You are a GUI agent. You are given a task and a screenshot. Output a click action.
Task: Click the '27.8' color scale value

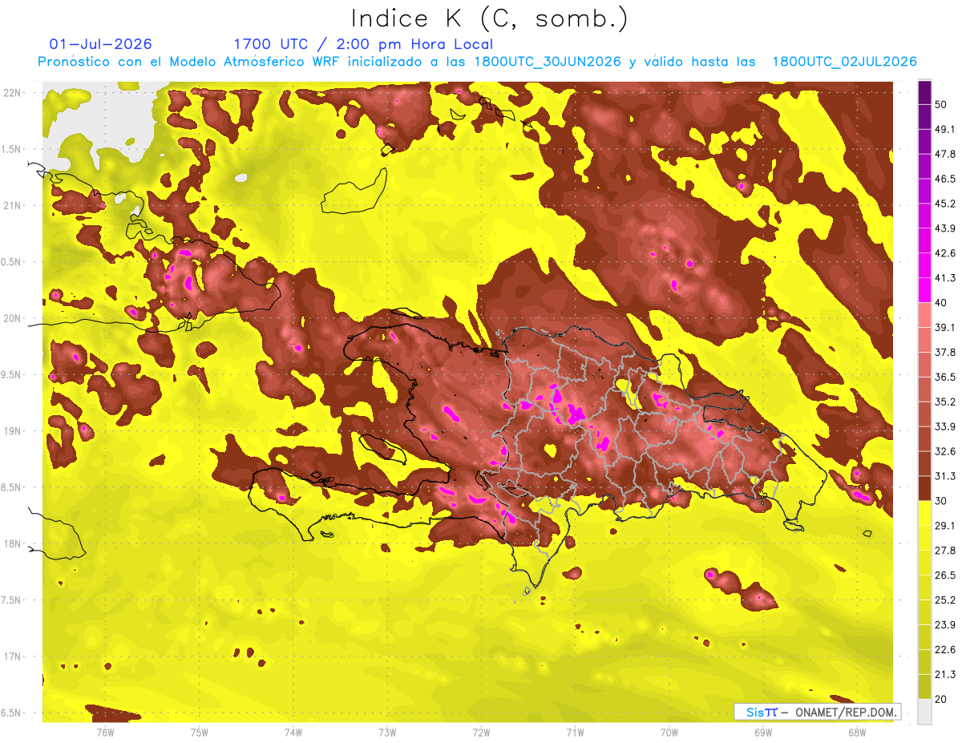944,551
